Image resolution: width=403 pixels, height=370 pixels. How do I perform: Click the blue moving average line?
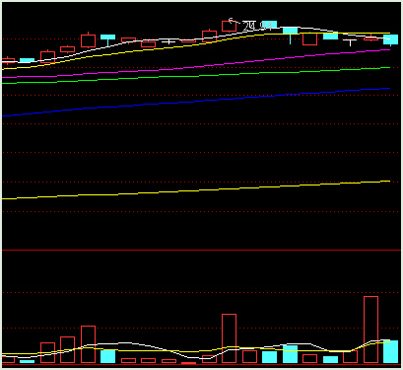tap(196, 102)
